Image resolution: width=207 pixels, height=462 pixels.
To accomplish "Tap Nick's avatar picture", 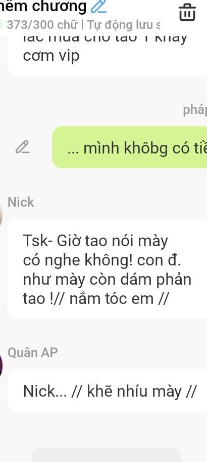I will coord(1,214).
